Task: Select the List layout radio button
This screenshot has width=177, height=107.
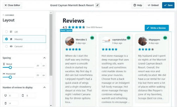Action: pos(7,32)
